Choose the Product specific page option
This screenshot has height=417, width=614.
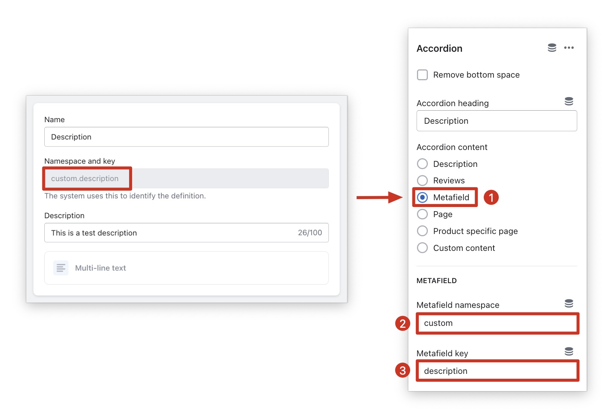[x=422, y=231]
